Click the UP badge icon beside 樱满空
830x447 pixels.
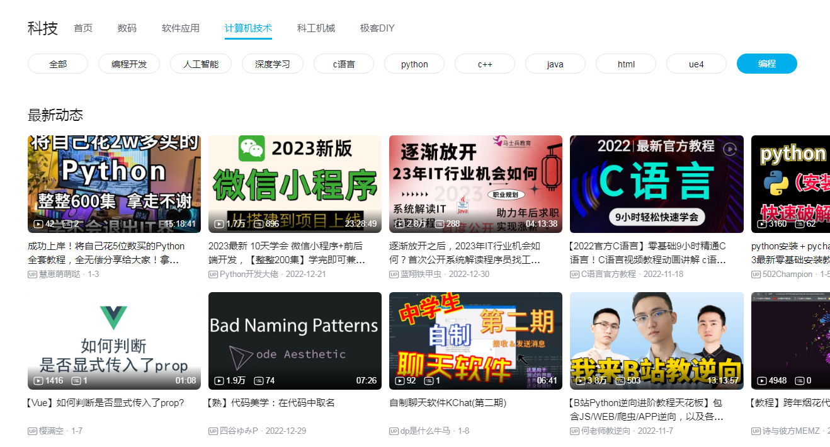coord(32,431)
